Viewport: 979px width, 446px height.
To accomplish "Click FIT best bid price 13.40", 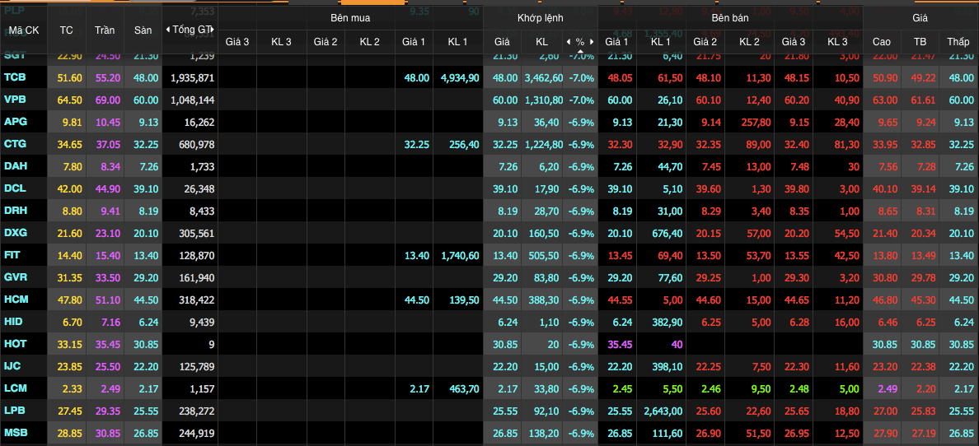I will (x=416, y=255).
